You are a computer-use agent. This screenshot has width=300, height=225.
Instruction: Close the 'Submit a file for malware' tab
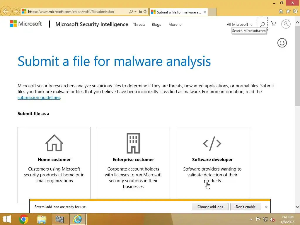coord(205,12)
